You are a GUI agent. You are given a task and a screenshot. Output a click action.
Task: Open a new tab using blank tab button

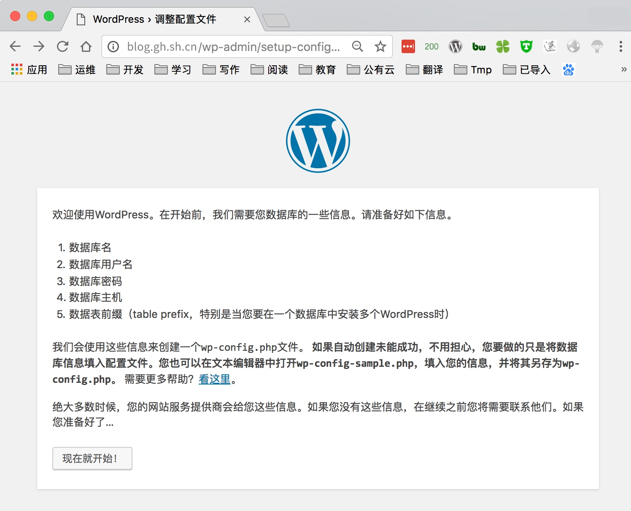(x=276, y=20)
